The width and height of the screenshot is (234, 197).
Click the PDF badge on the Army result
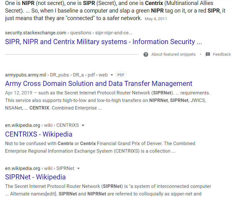click(x=121, y=75)
